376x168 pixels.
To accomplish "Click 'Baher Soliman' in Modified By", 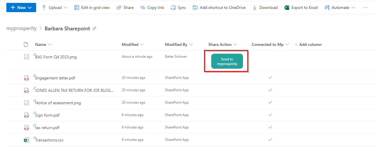I will 176,57.
